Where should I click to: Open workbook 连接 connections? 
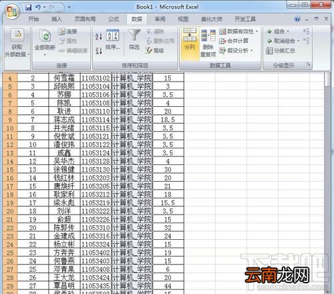[x=68, y=31]
